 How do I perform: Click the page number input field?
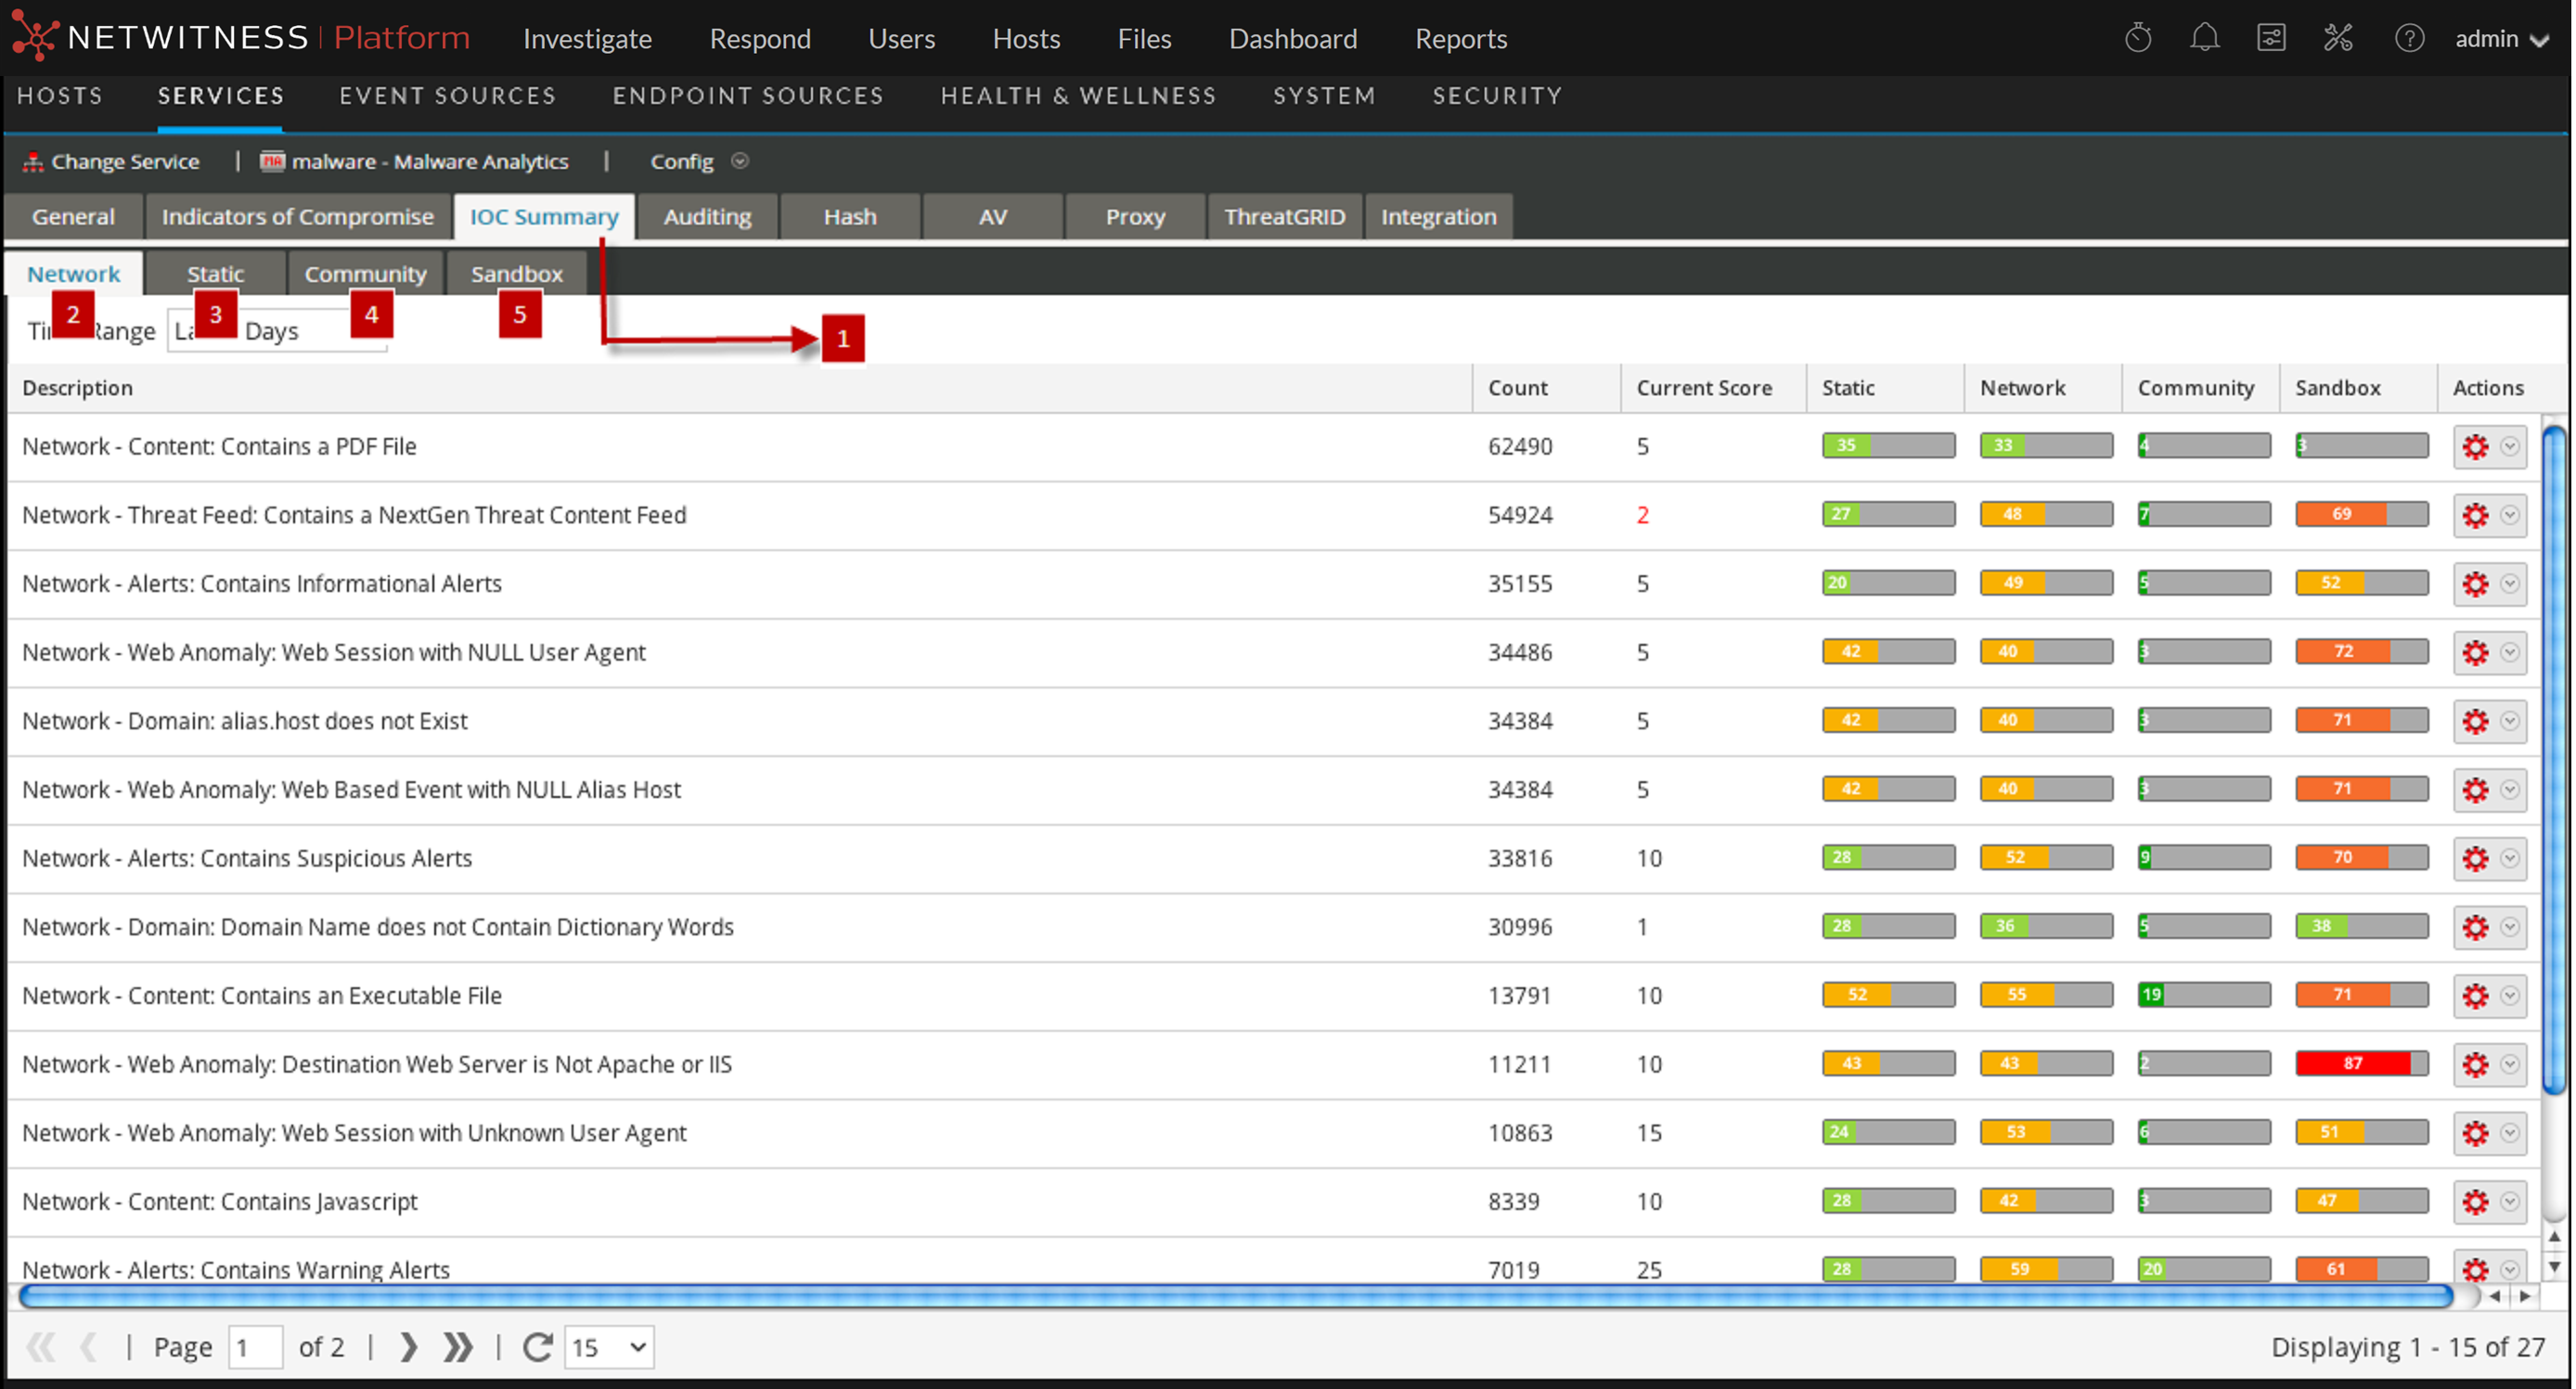255,1347
